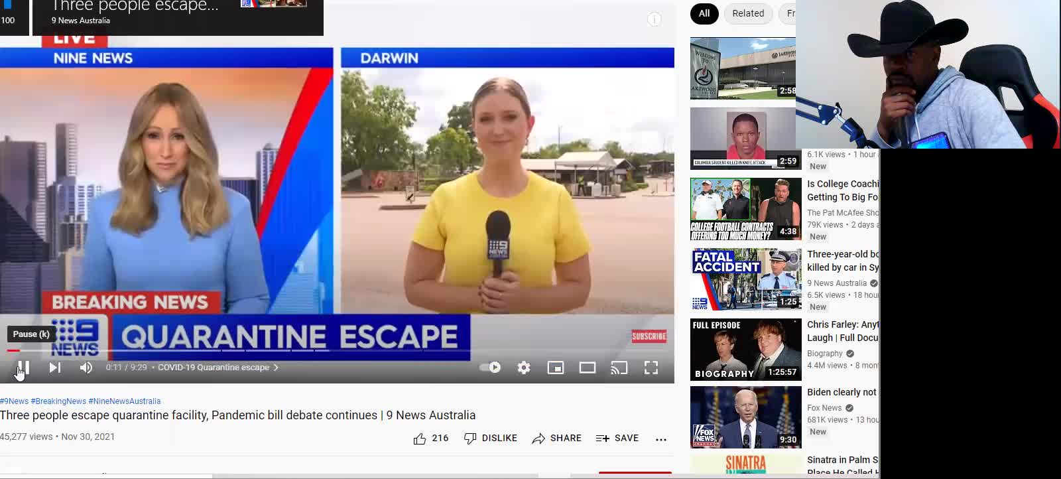Click the #9News hashtag link
This screenshot has width=1061, height=479.
pyautogui.click(x=14, y=401)
